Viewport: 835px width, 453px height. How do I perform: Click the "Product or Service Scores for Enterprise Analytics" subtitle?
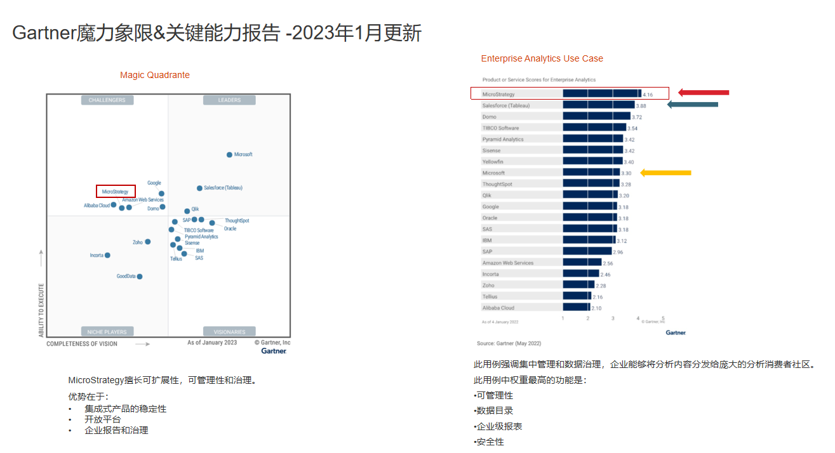[539, 80]
